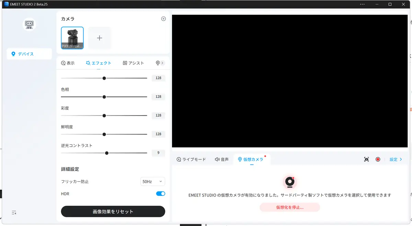Image resolution: width=412 pixels, height=226 pixels.
Task: Expand more tabs with right chevron
Action: (163, 63)
